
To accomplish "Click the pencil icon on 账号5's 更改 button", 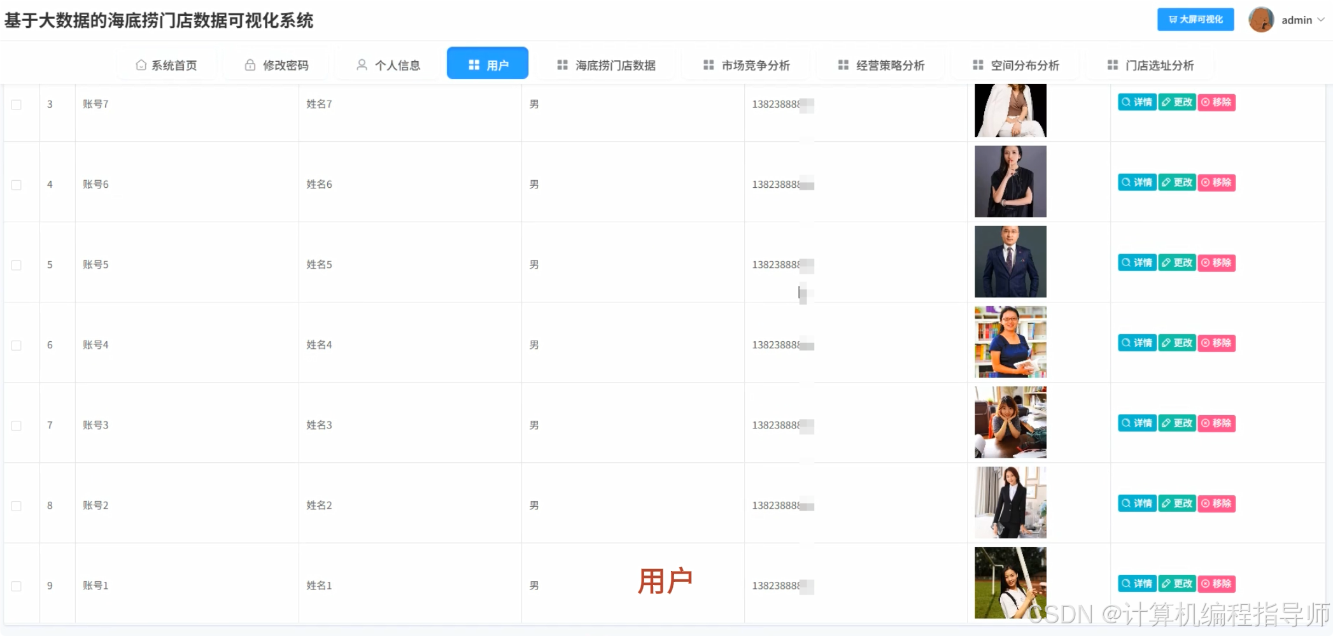I will point(1165,262).
